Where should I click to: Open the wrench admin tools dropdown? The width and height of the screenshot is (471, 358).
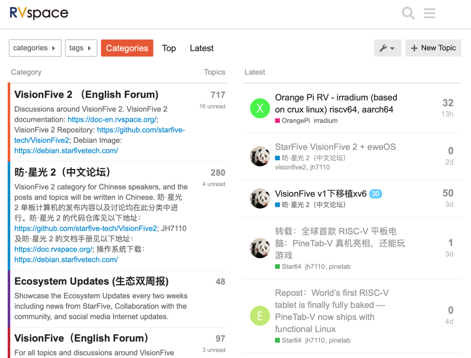[388, 48]
